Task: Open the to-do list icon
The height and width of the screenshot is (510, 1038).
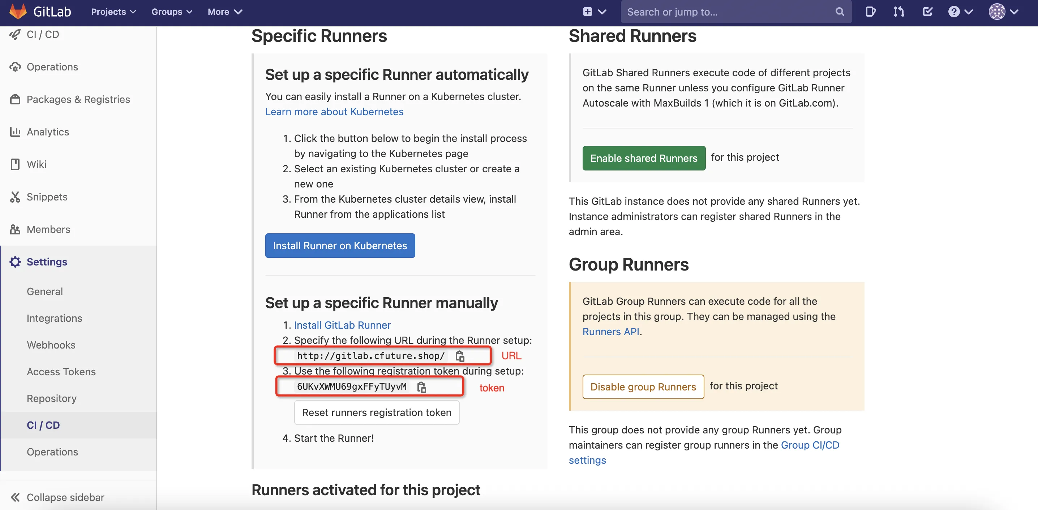Action: [927, 12]
